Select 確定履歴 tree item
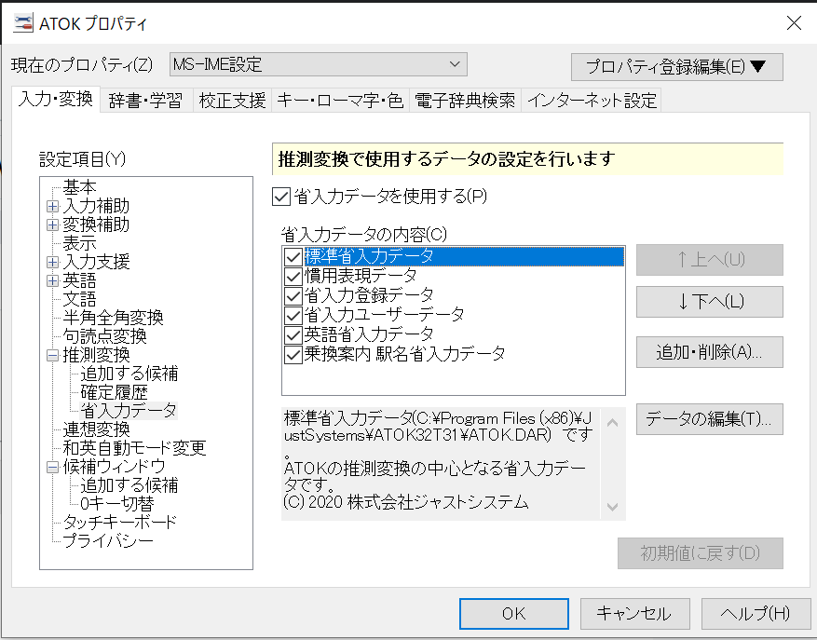 [x=114, y=392]
